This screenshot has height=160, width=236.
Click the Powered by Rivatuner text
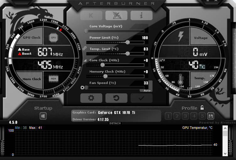(217, 123)
